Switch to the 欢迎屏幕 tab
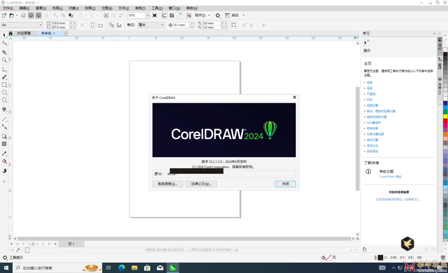Image resolution: width=448 pixels, height=273 pixels. [24, 33]
